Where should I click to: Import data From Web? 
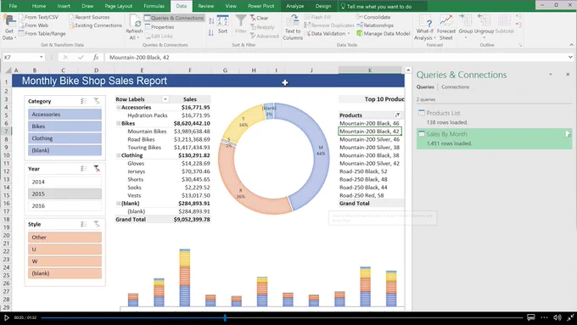point(33,25)
